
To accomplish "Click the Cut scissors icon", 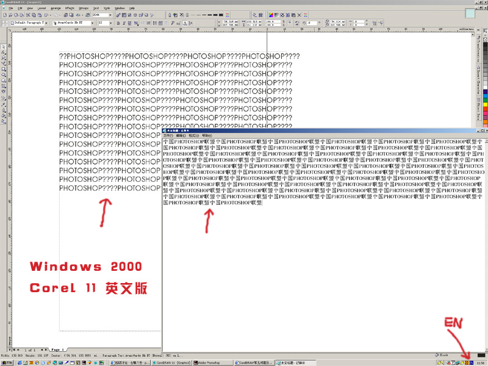I will [28, 15].
